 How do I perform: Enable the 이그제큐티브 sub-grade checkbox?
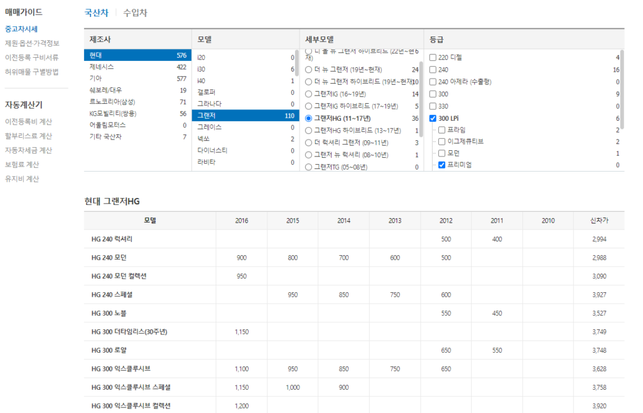click(441, 142)
